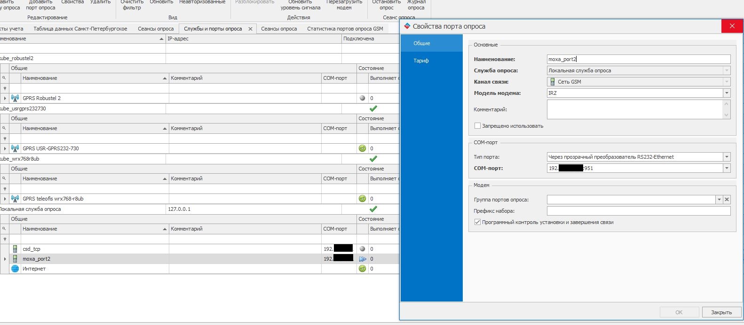Click the GPRS USR-GPRS232-730 antenna icon
This screenshot has height=325, width=744.
[x=15, y=148]
